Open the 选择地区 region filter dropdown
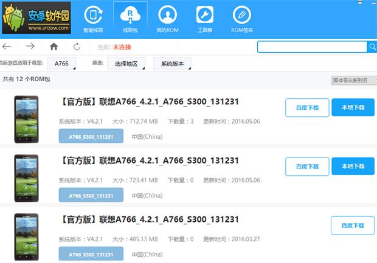Viewport: 377px width, 263px height. (126, 64)
